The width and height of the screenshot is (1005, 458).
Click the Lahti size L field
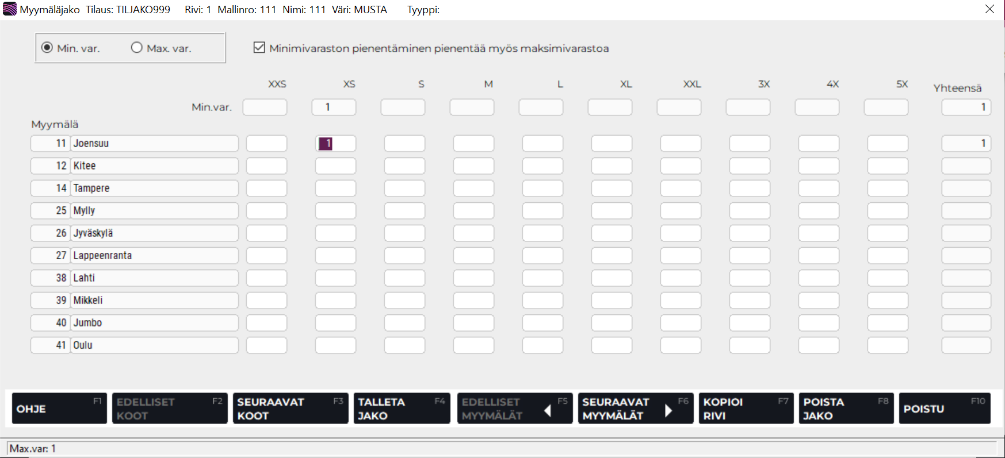click(x=542, y=278)
